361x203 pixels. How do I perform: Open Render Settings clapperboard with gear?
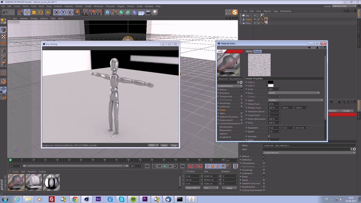click(99, 12)
